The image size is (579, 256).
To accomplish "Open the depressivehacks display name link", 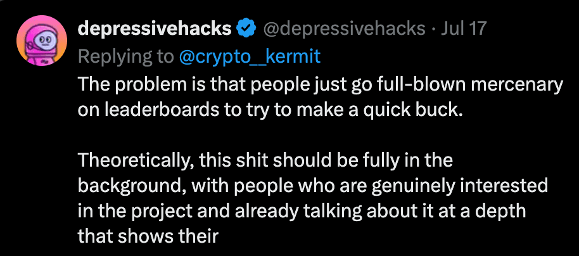I will [x=155, y=29].
